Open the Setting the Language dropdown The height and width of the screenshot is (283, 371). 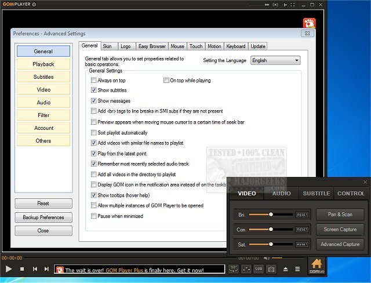275,60
